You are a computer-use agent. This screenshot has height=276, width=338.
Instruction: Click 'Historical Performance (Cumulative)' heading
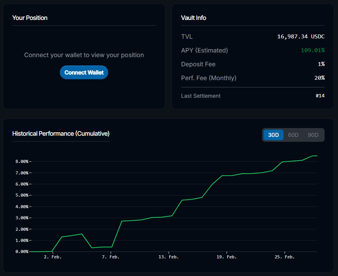pos(61,133)
